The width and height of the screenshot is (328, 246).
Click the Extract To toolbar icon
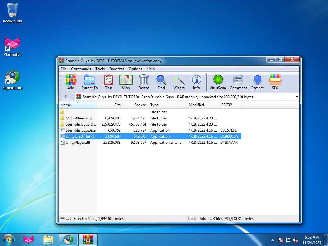tap(90, 82)
